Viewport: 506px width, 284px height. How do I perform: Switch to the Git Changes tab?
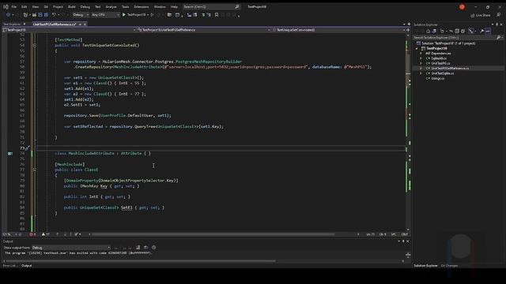pos(449,266)
